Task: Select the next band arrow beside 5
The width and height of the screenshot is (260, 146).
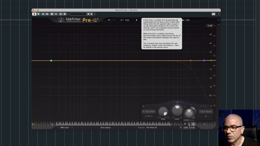Action: 206,106
